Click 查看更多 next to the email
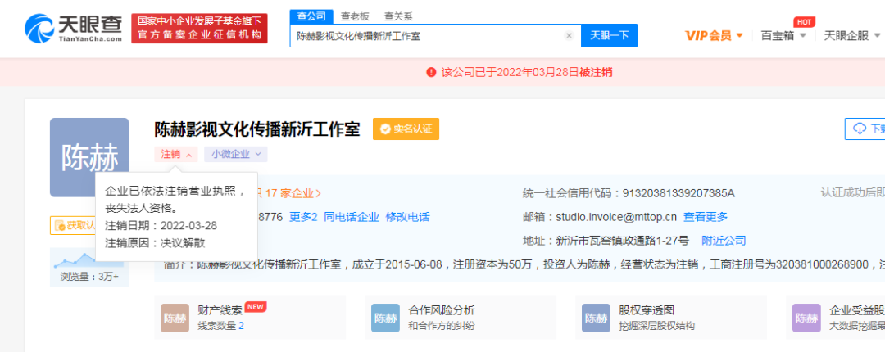 [706, 217]
